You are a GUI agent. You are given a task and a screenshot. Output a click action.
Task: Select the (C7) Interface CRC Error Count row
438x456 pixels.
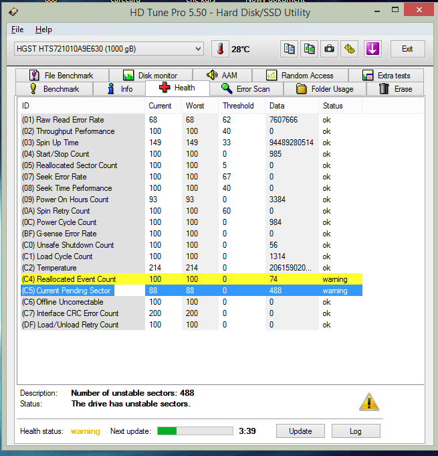point(192,313)
